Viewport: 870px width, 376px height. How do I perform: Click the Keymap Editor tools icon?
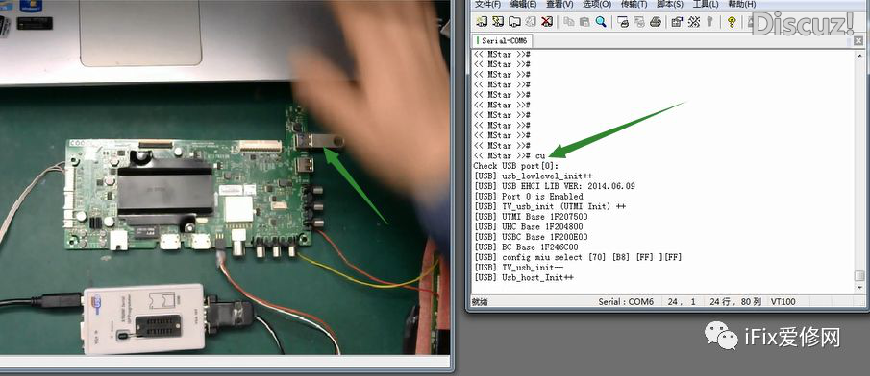pos(693,22)
